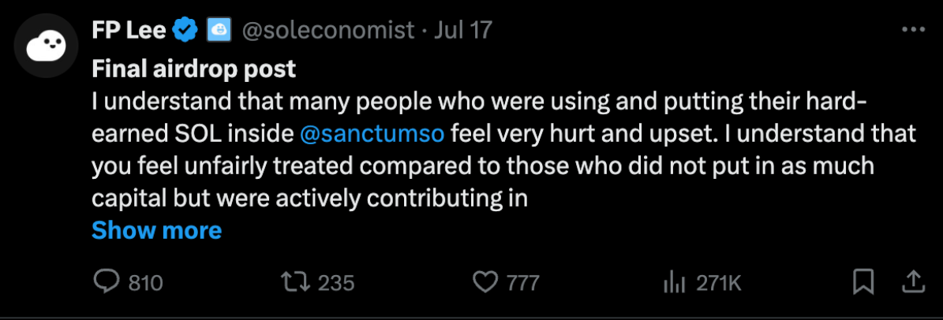Click the "Final airdrop post" heading text
The height and width of the screenshot is (320, 943).
coord(193,69)
